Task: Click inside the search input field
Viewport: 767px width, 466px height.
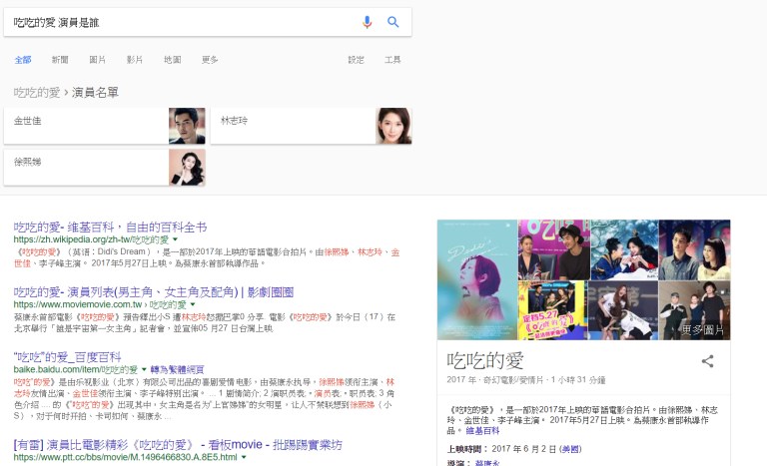Action: (180, 22)
